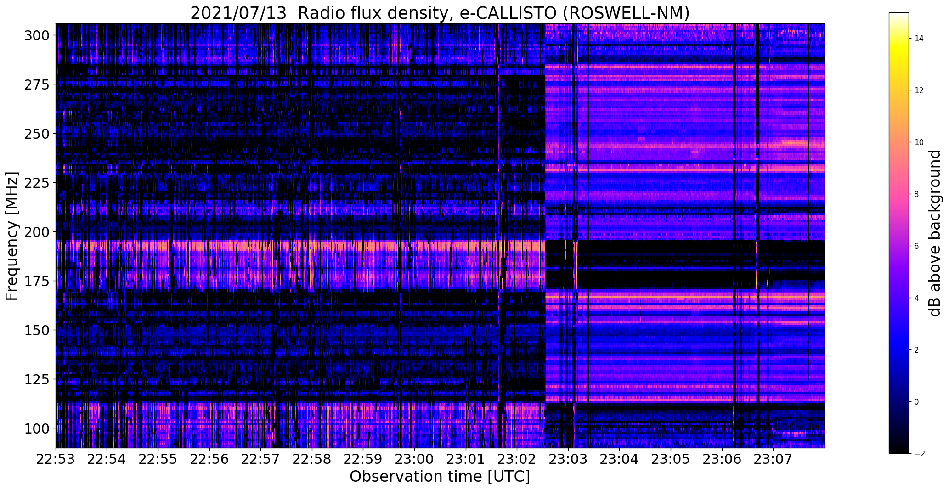
Task: Click the colorbar tick label 0
Action: [916, 402]
